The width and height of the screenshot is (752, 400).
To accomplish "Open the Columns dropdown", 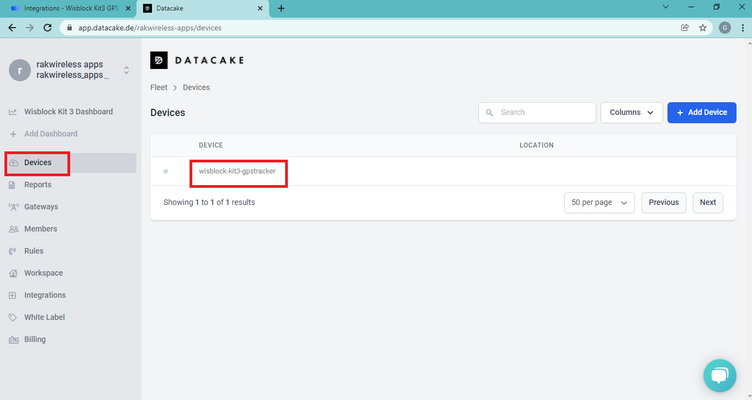I will point(632,112).
